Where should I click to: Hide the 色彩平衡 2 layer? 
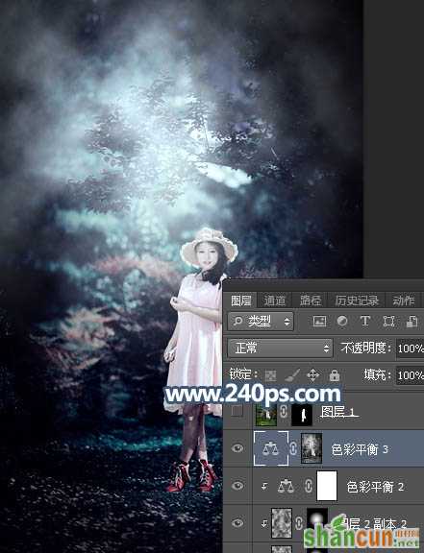click(238, 486)
